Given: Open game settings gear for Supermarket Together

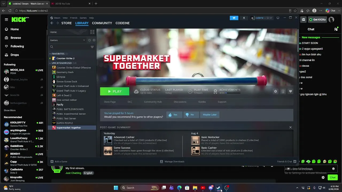Looking at the screenshot, I should click(275, 91).
